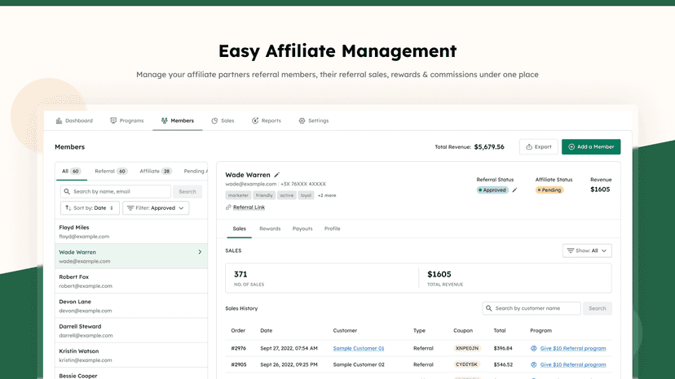Focus the Search by name, email field
The image size is (675, 379).
116,192
